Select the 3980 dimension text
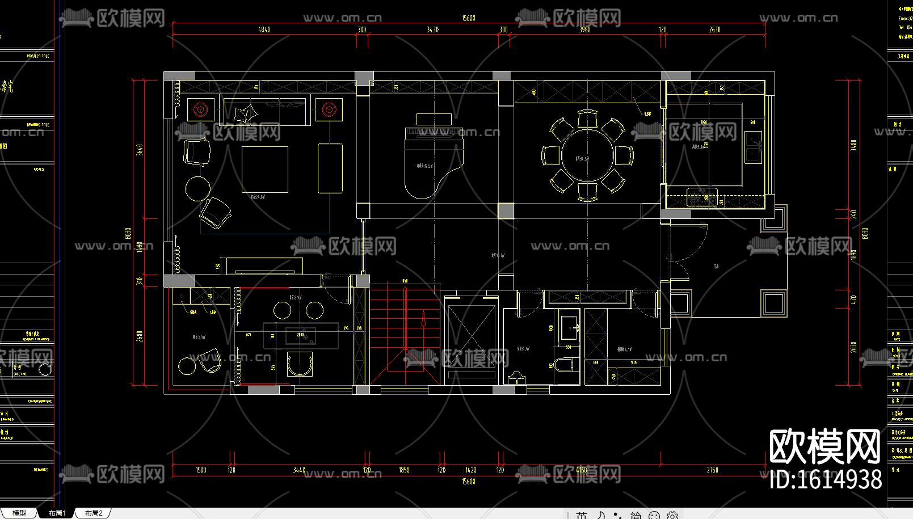913x519 pixels. pyautogui.click(x=584, y=29)
